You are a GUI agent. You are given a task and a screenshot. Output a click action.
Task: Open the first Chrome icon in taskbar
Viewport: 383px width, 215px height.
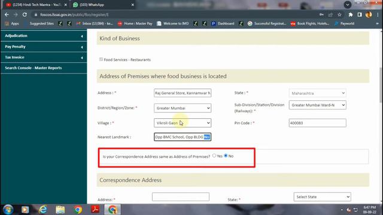point(78,210)
